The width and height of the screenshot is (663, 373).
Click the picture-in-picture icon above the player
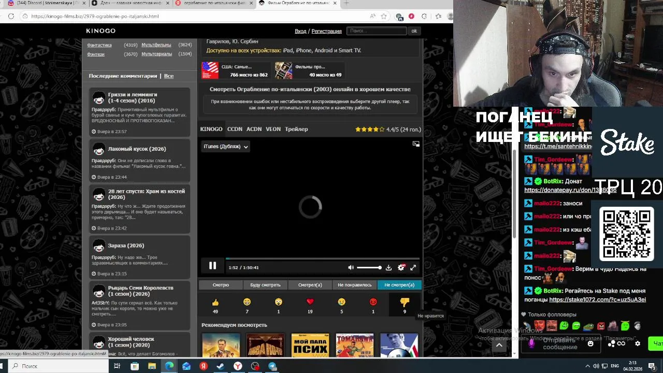(x=416, y=144)
